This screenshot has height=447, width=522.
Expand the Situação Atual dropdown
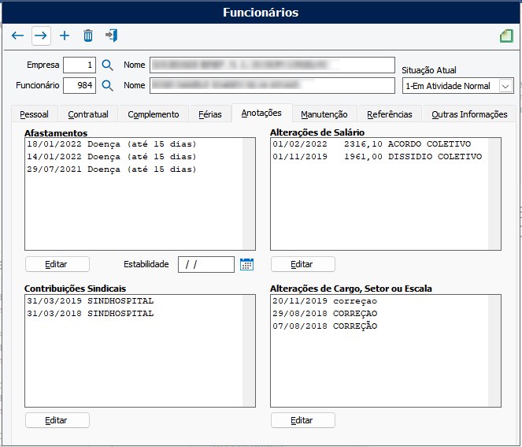(505, 86)
